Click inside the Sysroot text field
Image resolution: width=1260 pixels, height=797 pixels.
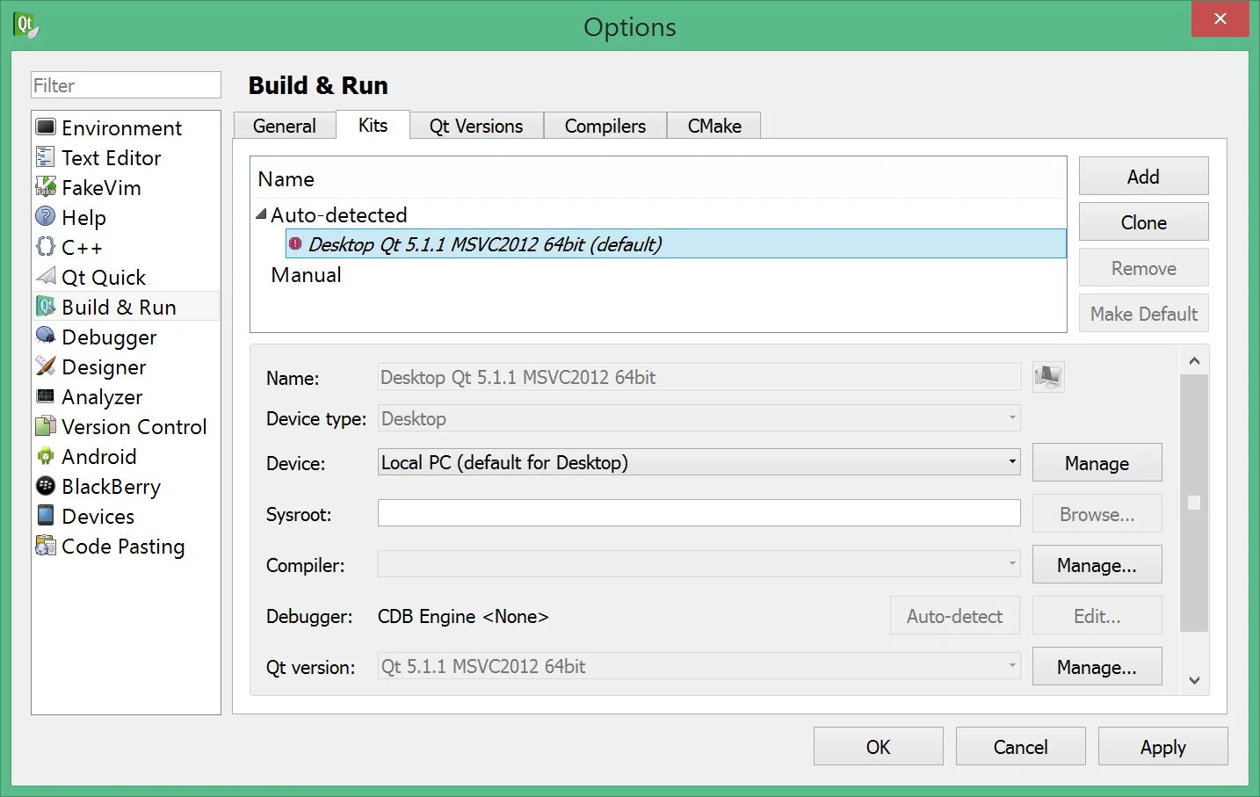click(x=699, y=513)
